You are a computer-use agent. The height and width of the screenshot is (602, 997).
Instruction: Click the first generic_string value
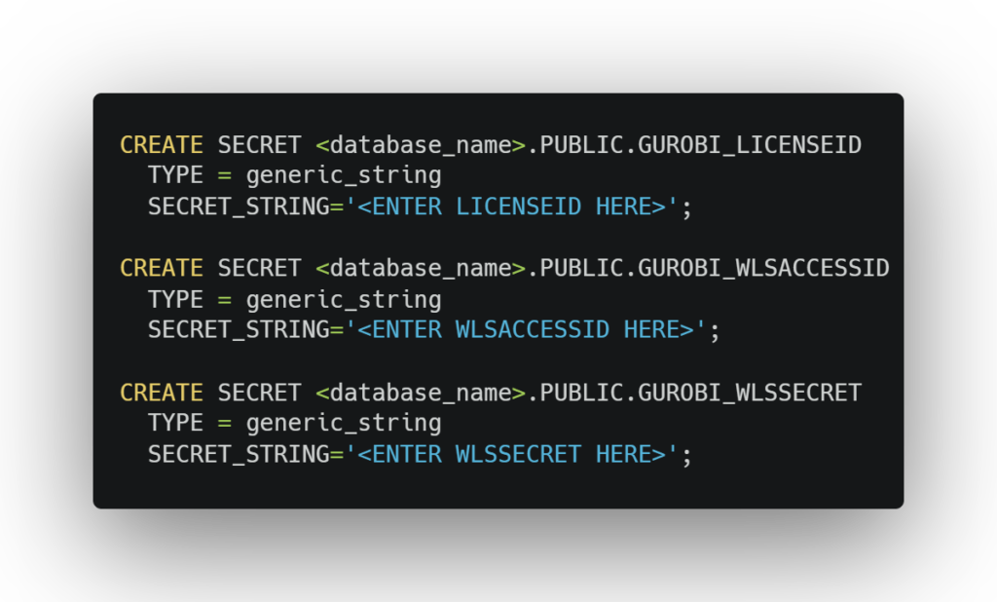point(344,175)
